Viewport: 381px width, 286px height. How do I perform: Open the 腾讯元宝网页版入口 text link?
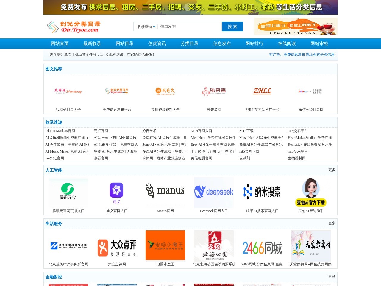(68, 211)
